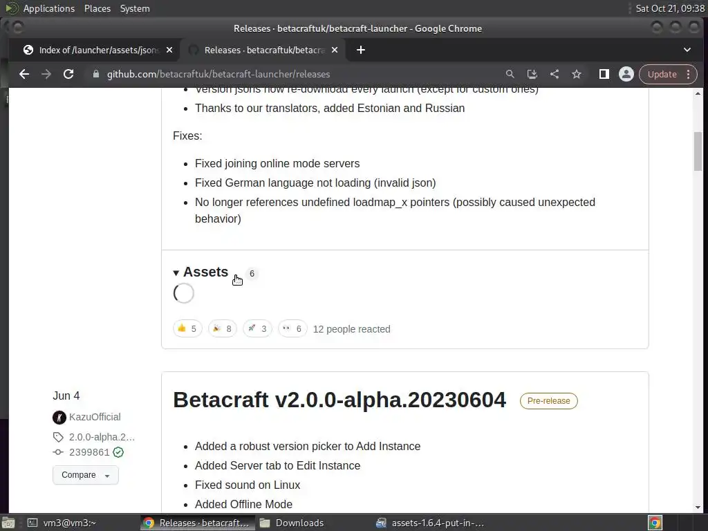This screenshot has height=531, width=708.
Task: Go forward in browser history
Action: click(x=46, y=74)
